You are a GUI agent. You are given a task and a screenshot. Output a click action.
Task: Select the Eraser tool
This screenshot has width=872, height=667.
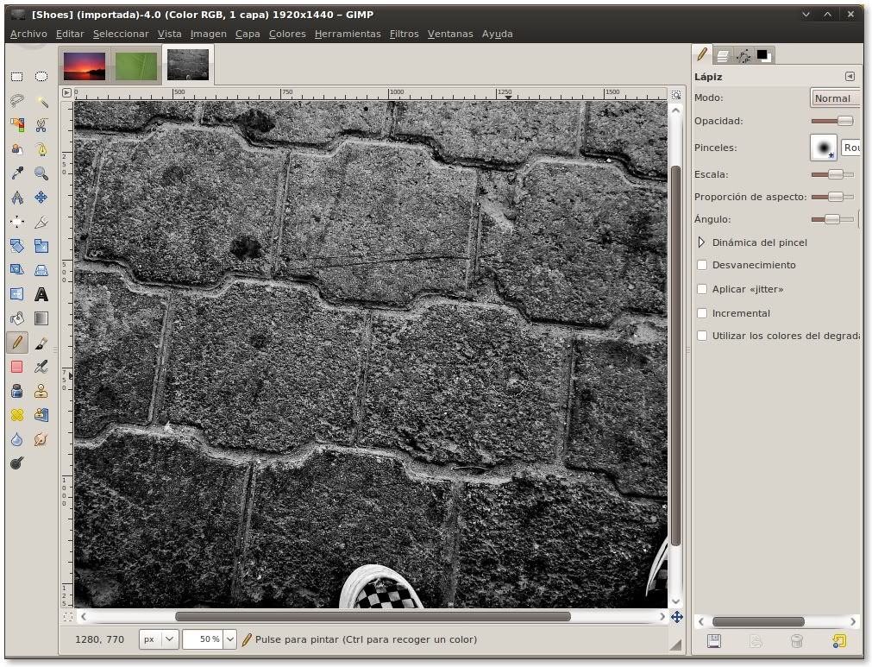(x=16, y=367)
